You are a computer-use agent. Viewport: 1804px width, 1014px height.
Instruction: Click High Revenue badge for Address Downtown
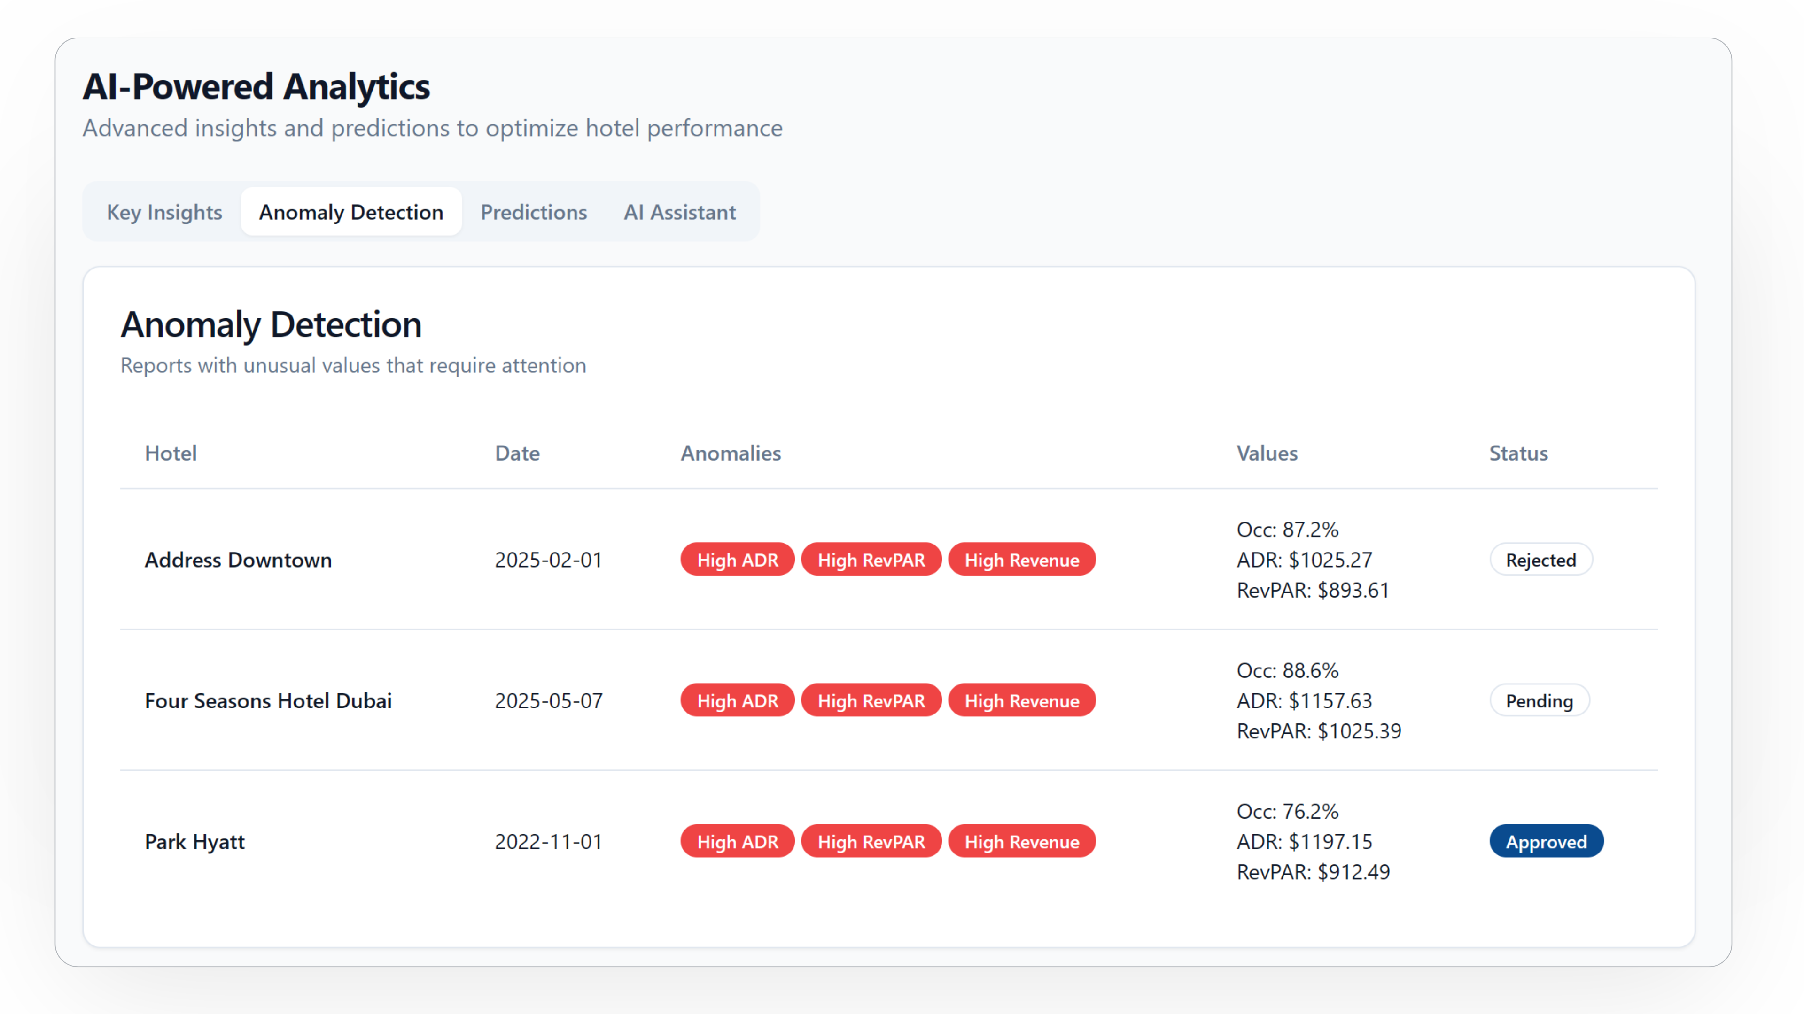tap(1022, 560)
